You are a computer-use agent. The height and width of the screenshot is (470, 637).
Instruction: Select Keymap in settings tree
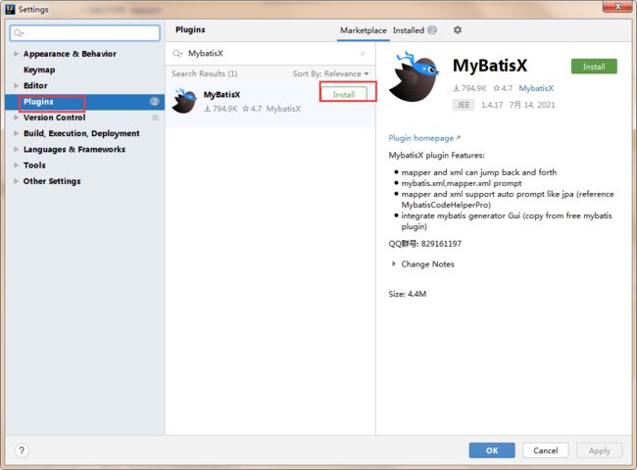click(x=39, y=70)
